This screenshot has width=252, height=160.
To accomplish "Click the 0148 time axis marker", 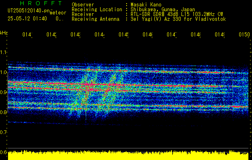I will (196, 34).
